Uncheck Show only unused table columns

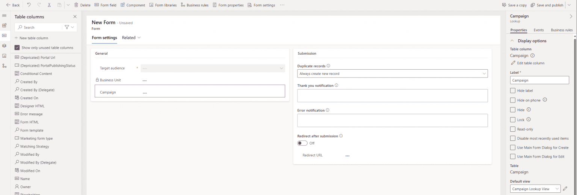17,48
